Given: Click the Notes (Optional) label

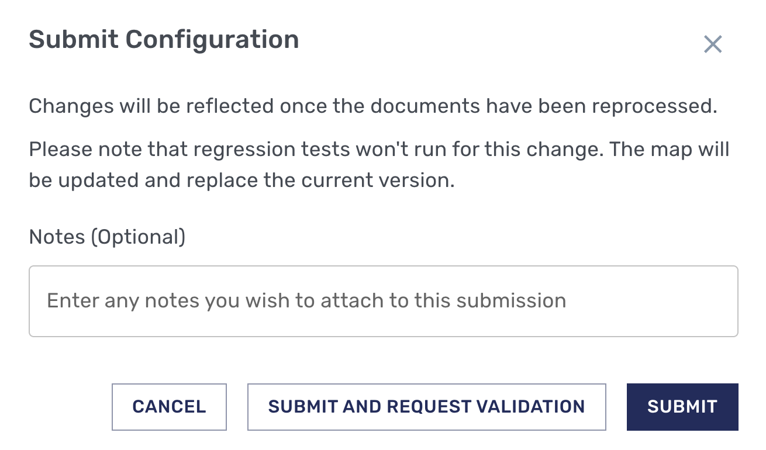Looking at the screenshot, I should click(107, 237).
